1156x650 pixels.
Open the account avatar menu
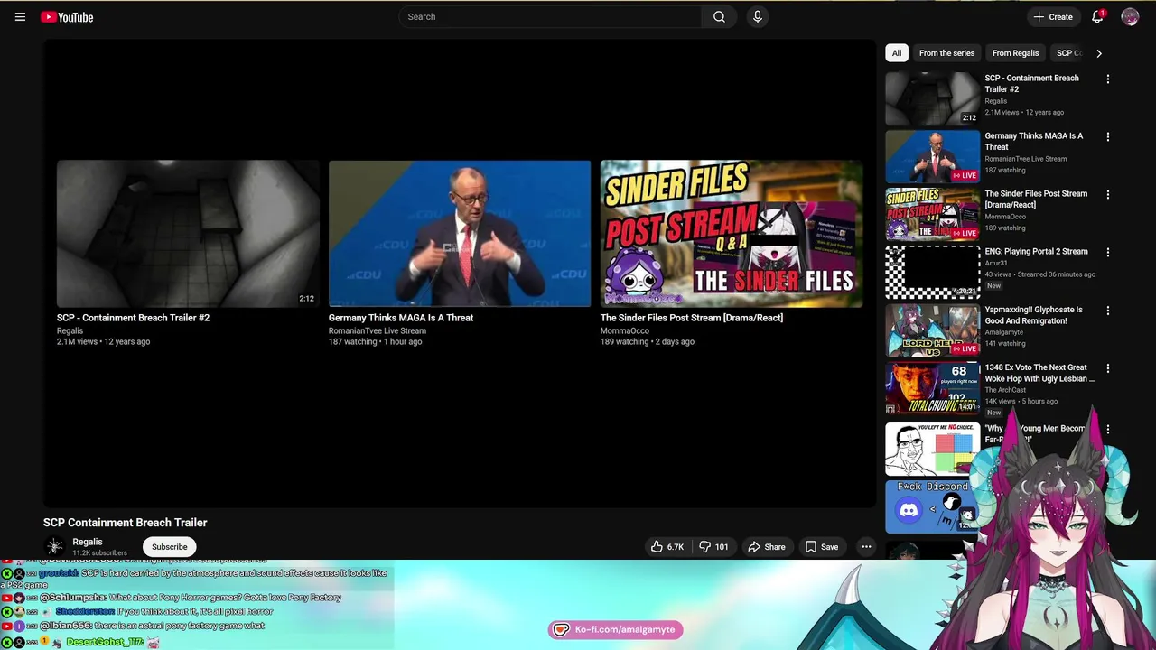click(x=1130, y=16)
